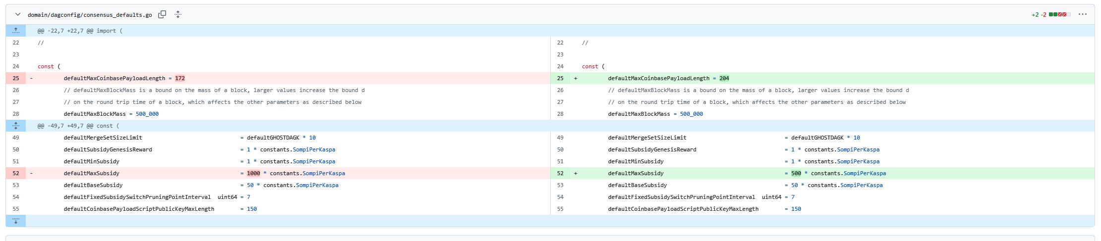
Task: Copy the file path to clipboard
Action: [x=162, y=15]
